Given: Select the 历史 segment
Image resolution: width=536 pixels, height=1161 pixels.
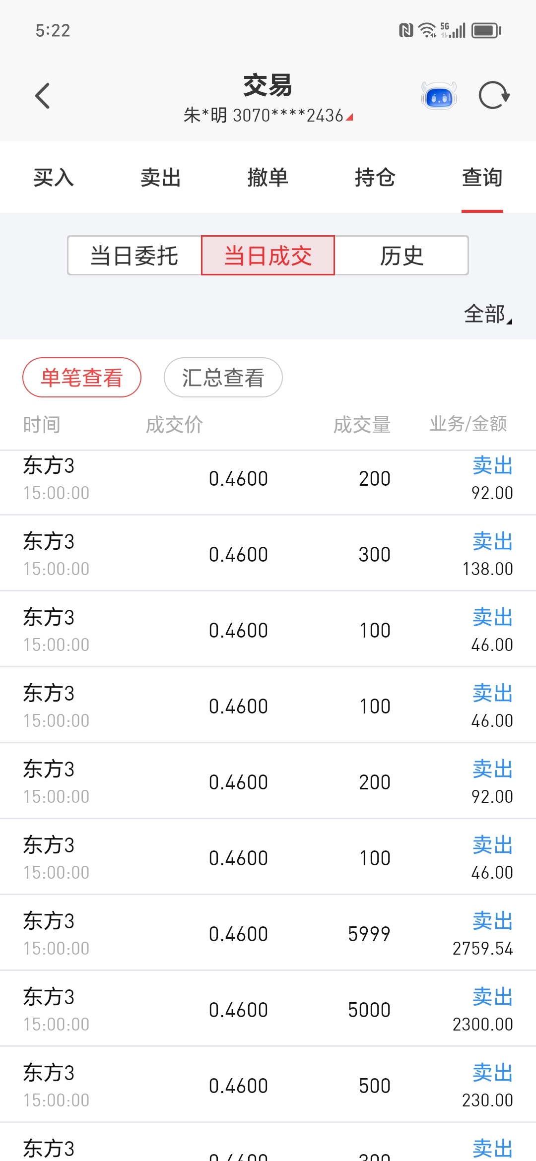Looking at the screenshot, I should (402, 256).
